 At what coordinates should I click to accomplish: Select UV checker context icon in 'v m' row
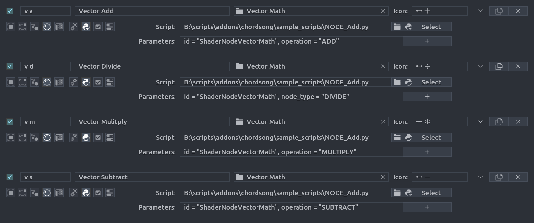(x=59, y=138)
